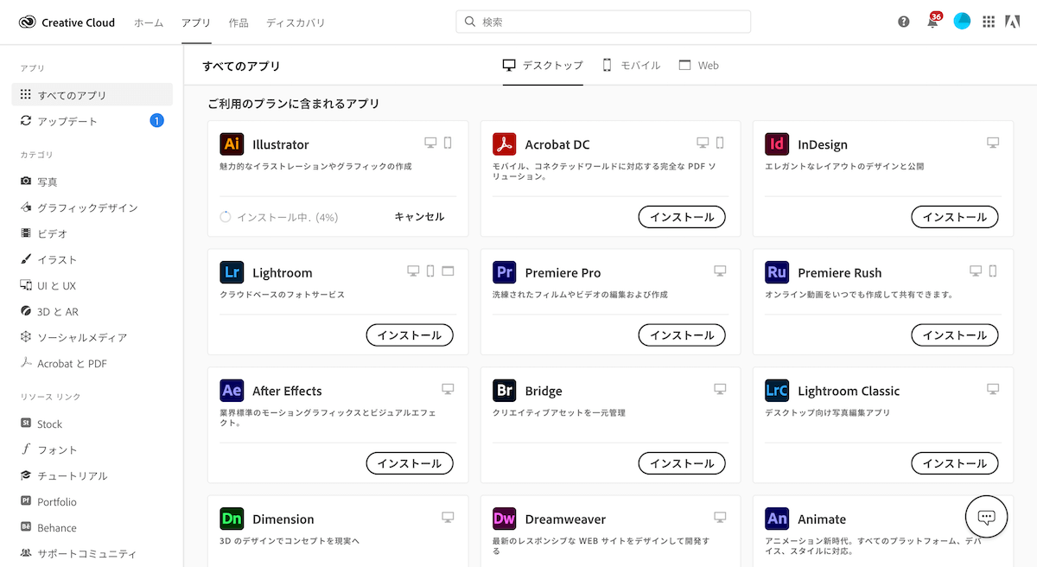Select アップデート in the sidebar
The image size is (1037, 567).
pos(67,121)
